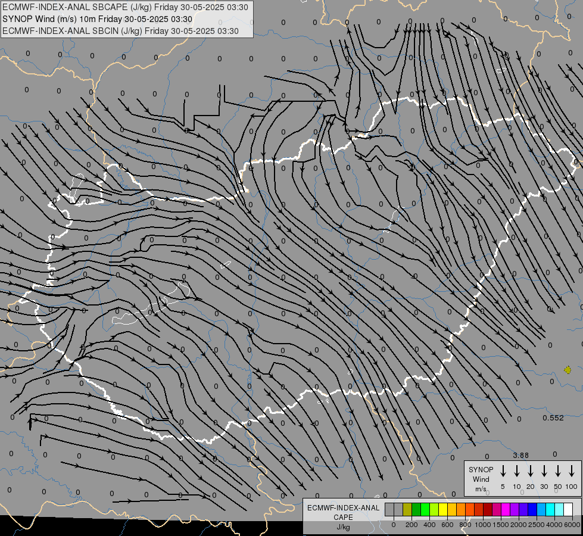The width and height of the screenshot is (583, 536).
Task: Click the SYNOP label in wind legend
Action: [x=481, y=469]
